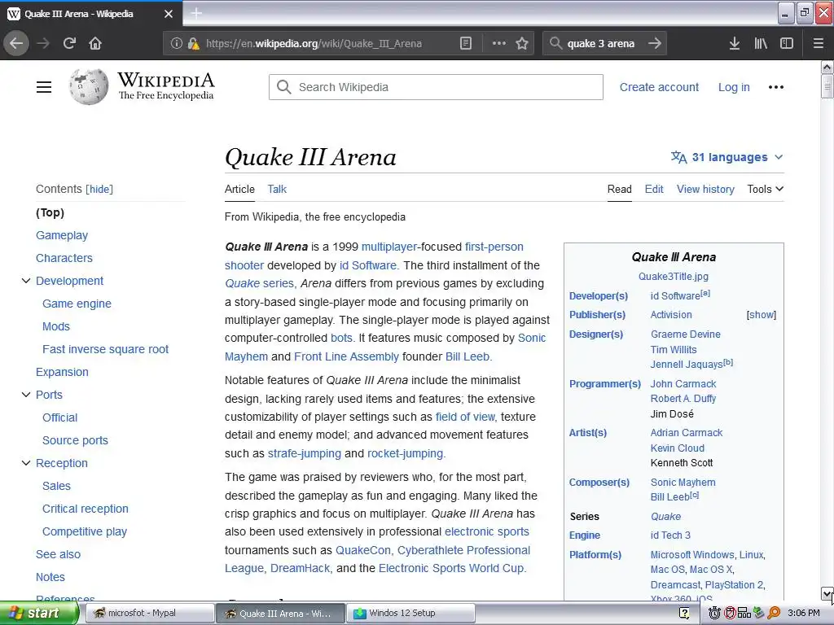Click the Wikipedia favicon on the browser tab
This screenshot has width=834, height=625.
(x=14, y=14)
